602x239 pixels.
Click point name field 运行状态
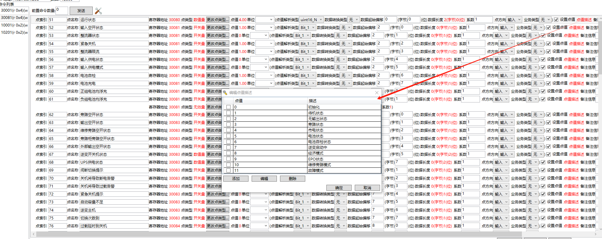tap(114, 20)
